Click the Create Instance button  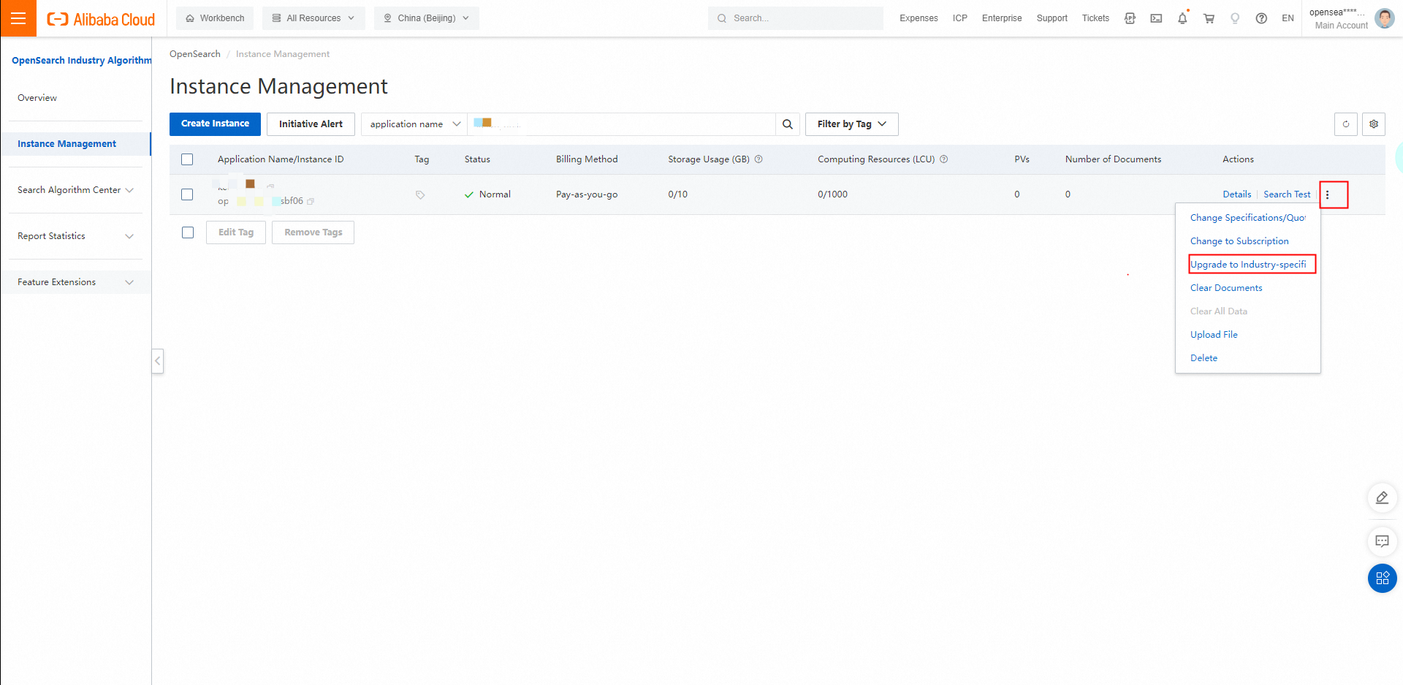[x=215, y=124]
